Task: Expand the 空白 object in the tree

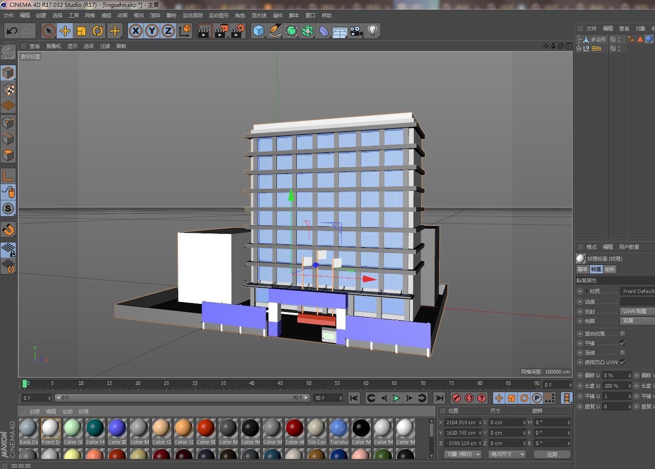Action: click(579, 48)
